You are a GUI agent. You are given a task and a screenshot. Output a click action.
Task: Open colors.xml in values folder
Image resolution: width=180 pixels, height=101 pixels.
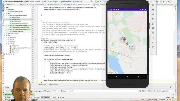tap(15, 46)
